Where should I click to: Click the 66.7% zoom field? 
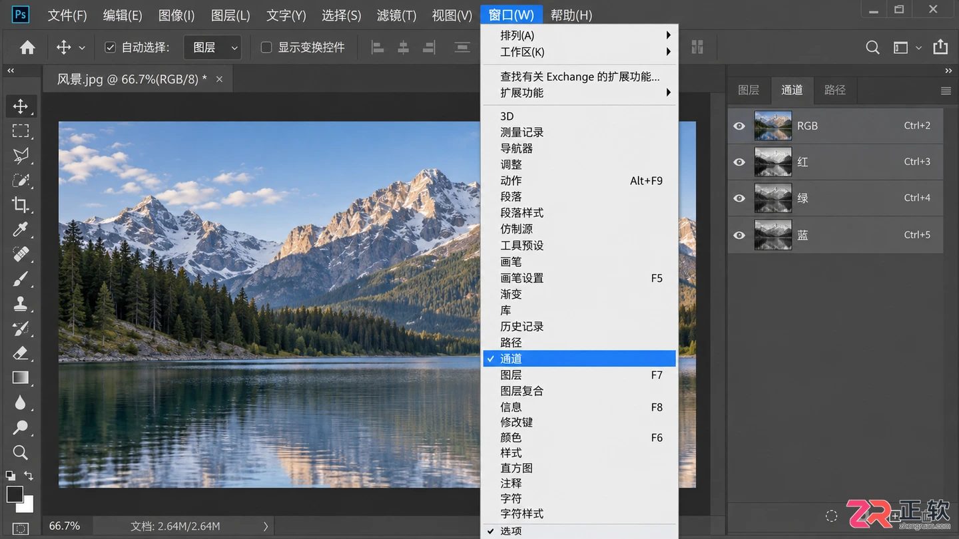click(65, 526)
